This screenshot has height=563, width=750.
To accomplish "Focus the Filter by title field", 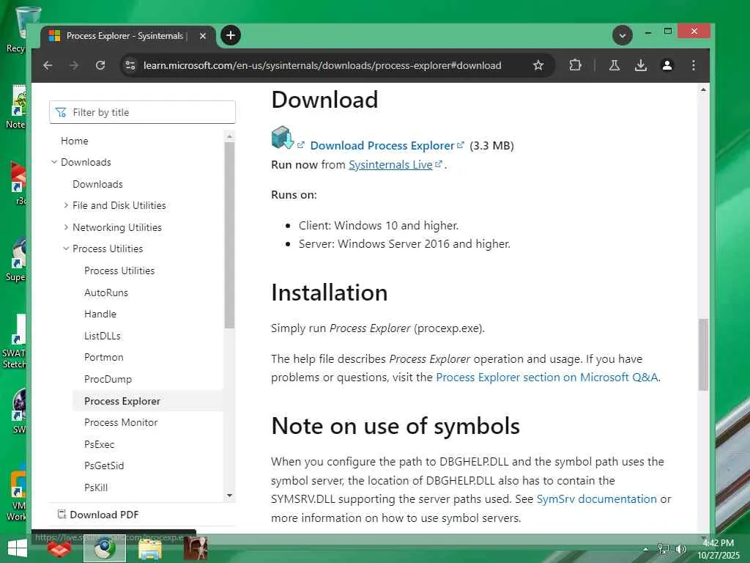I will [x=142, y=112].
